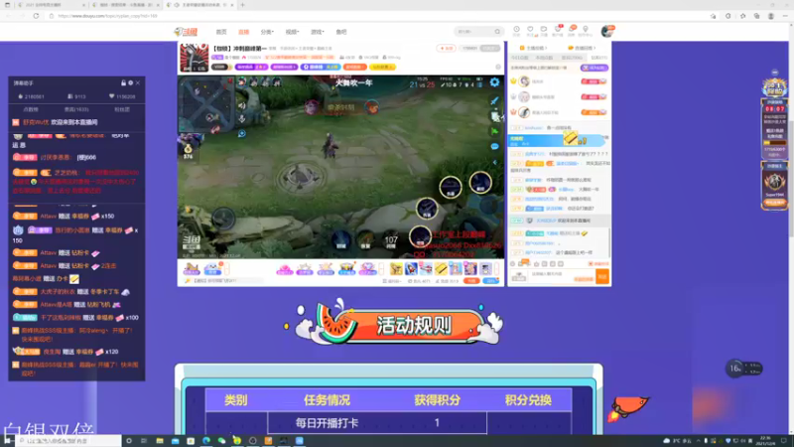Click the 每日开播打卡 task cell
794x447 pixels.
pyautogui.click(x=328, y=423)
